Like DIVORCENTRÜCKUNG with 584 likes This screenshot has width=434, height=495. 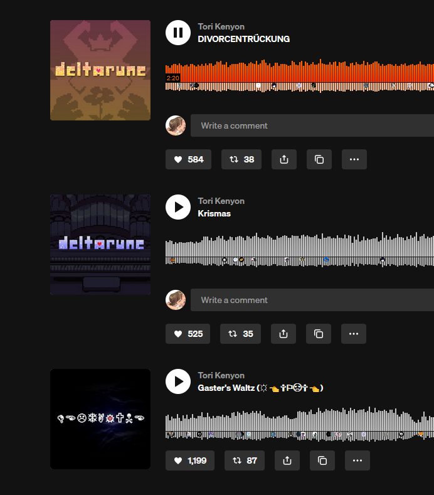188,159
